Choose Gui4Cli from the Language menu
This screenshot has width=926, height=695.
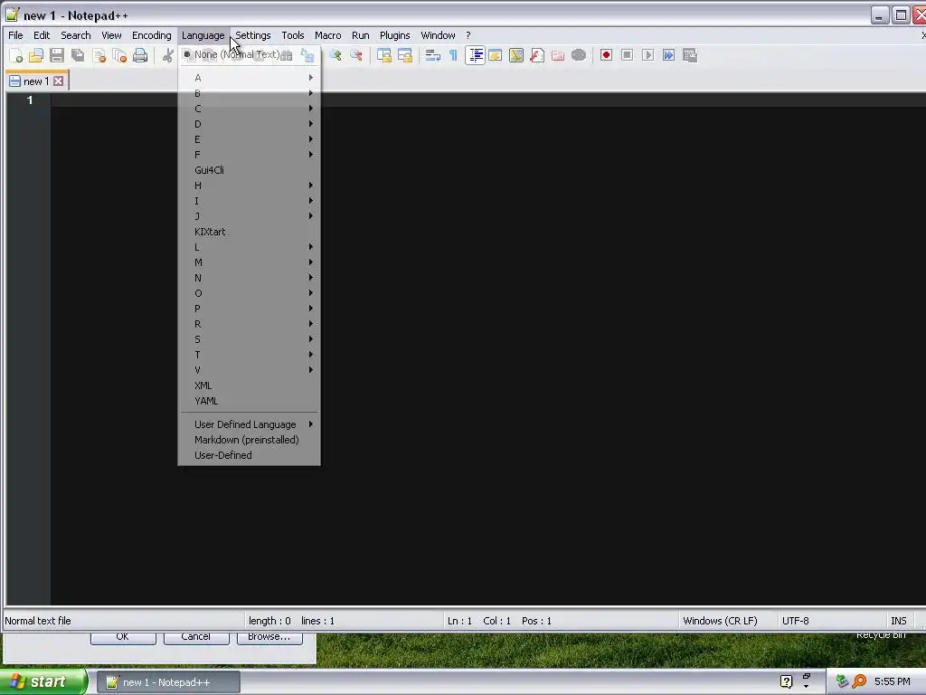pyautogui.click(x=250, y=170)
